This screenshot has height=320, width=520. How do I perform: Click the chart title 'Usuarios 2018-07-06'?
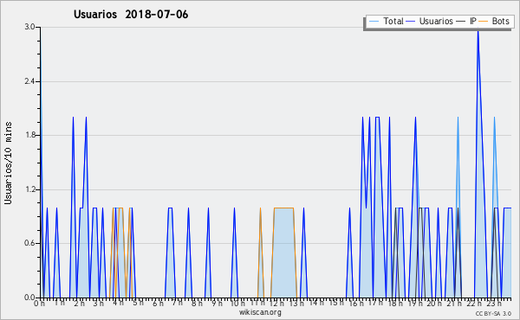[x=131, y=15]
